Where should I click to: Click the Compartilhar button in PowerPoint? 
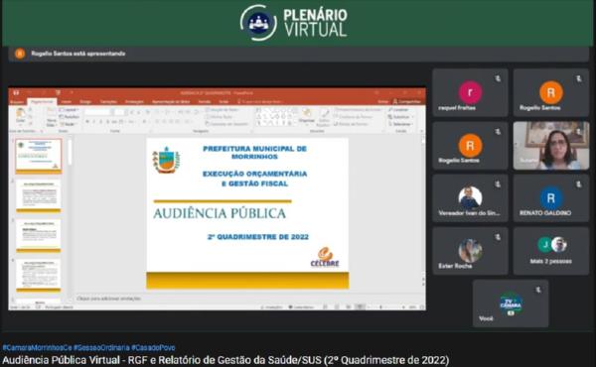(x=407, y=102)
